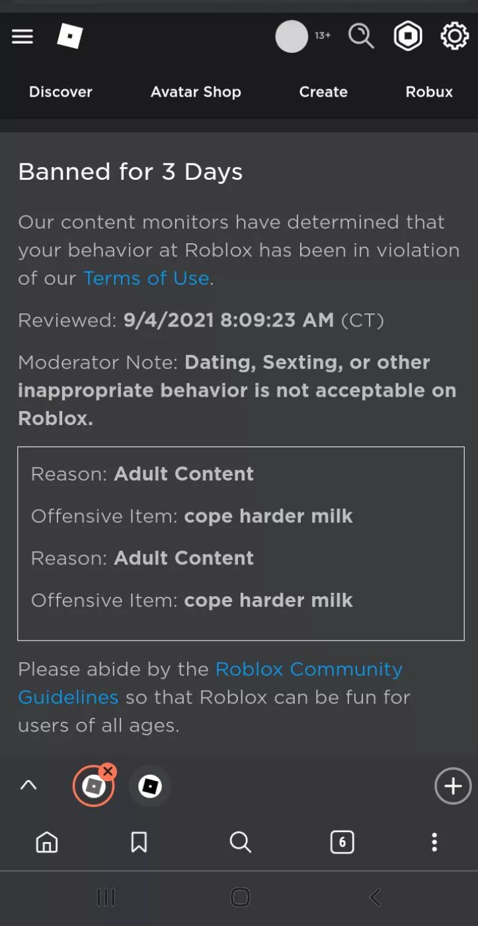Viewport: 478px width, 926px height.
Task: Click the Roblox logo icon
Action: 70,36
